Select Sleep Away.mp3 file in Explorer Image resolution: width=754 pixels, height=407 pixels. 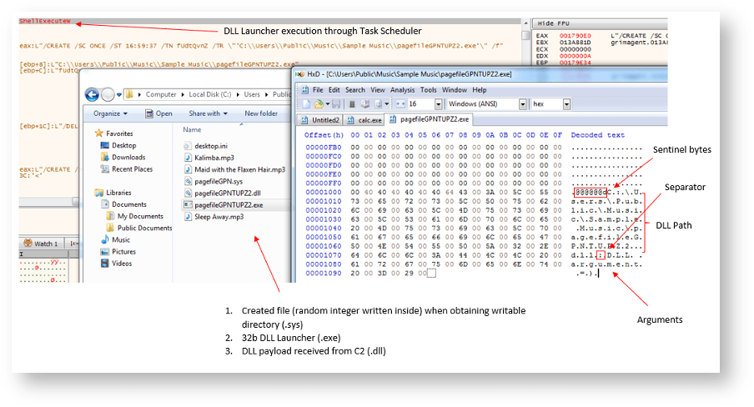click(x=214, y=217)
